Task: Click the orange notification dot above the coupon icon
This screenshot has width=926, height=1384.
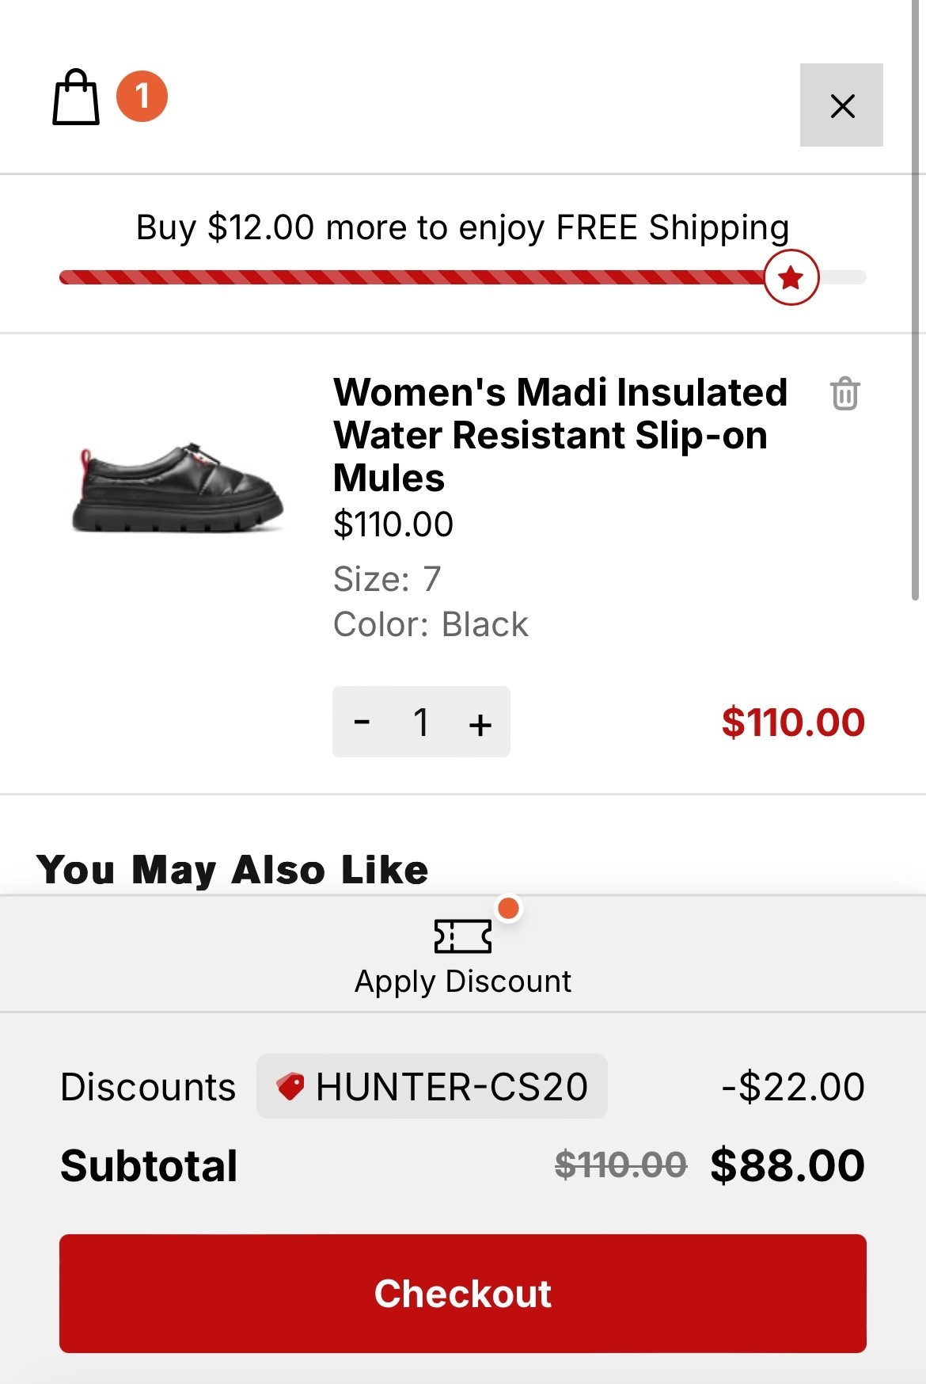Action: click(x=510, y=909)
